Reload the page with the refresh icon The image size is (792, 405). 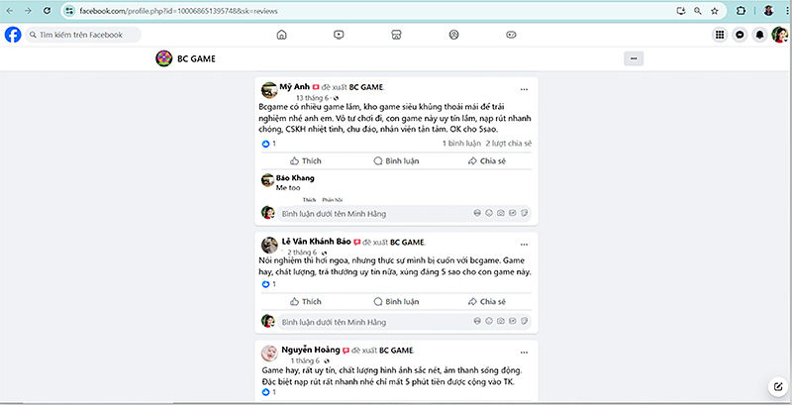click(x=47, y=11)
